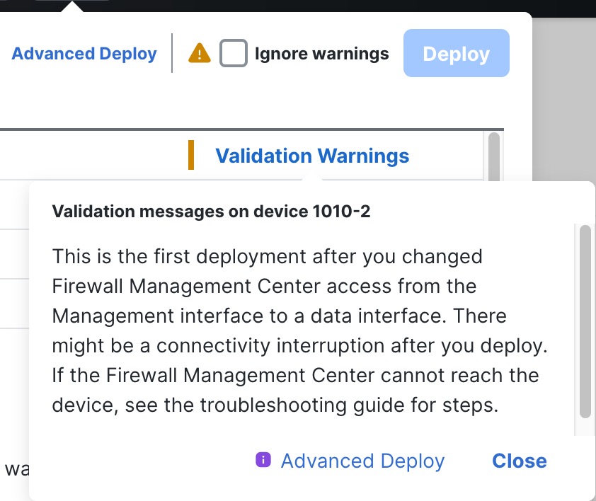Viewport: 596px width, 501px height.
Task: Open Advanced Deploy from the popup footer
Action: pos(362,461)
